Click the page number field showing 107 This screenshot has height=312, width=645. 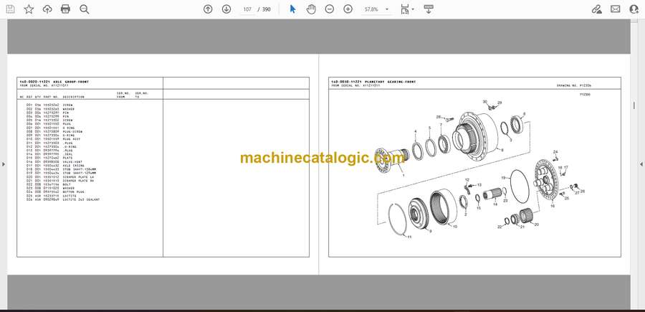tap(248, 9)
